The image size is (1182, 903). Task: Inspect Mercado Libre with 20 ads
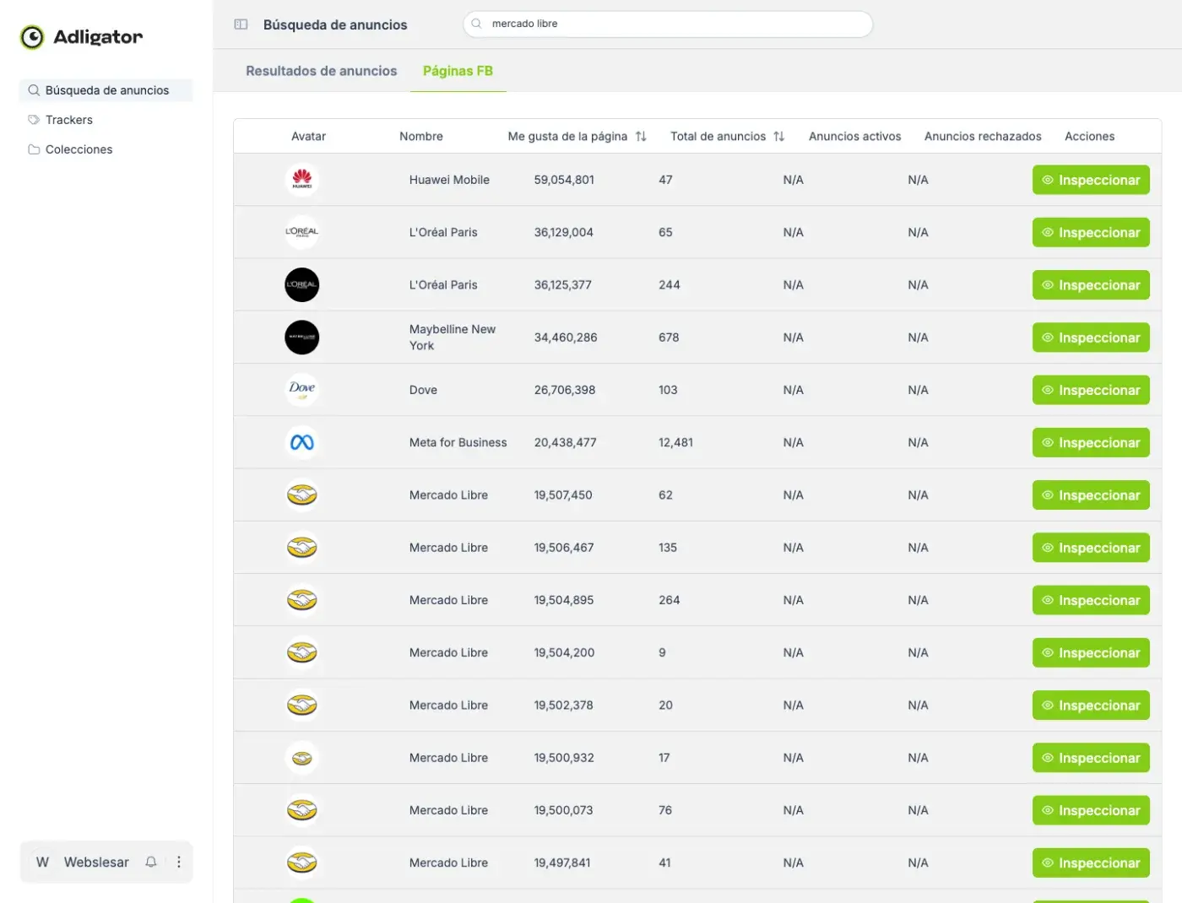(1091, 705)
